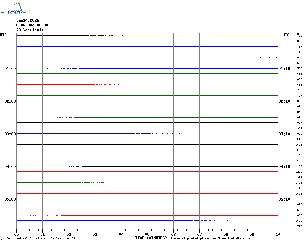Image resolution: width=304 pixels, height=243 pixels.
Task: Click the left UTC axis header
Action: (x=3, y=35)
